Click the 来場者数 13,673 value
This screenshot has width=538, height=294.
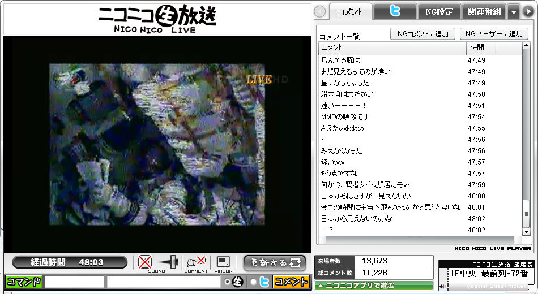click(374, 261)
